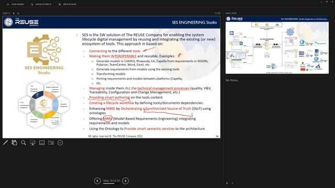Click 'Transforming models' bullet
Viewport: 335px width, 188px height.
[110, 74]
